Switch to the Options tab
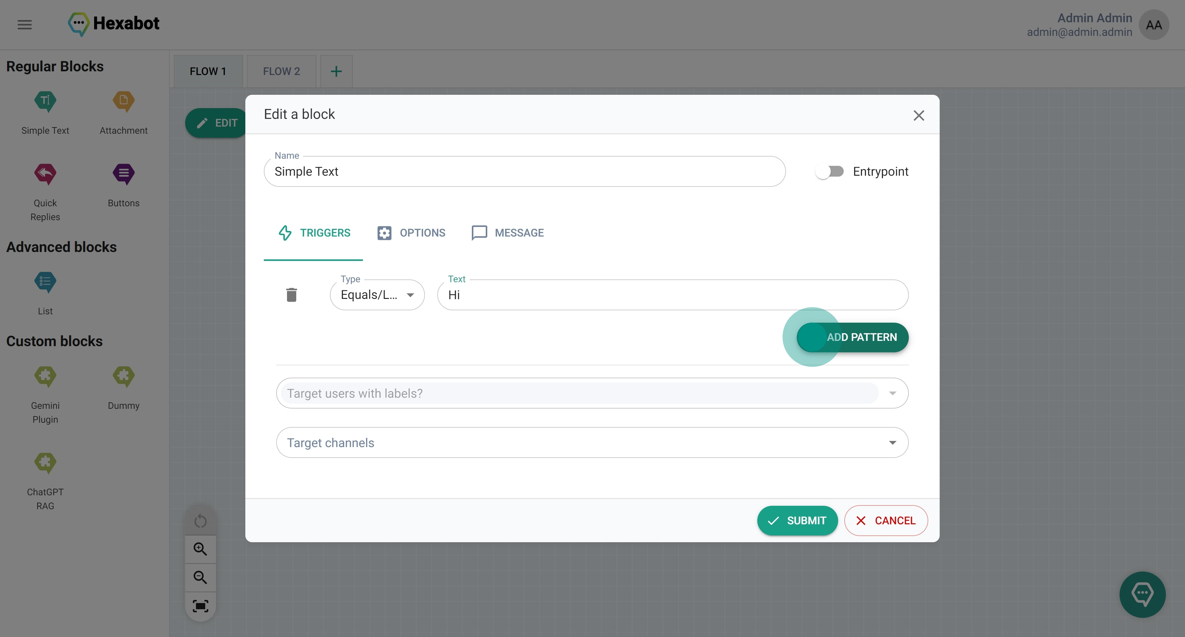 (x=411, y=233)
